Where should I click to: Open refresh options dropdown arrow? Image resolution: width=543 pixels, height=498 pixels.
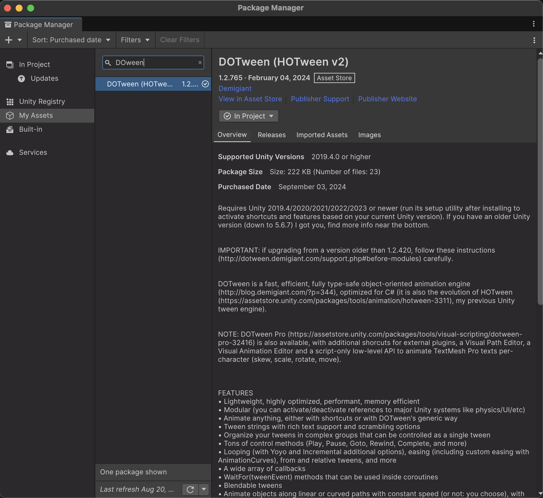tap(204, 489)
